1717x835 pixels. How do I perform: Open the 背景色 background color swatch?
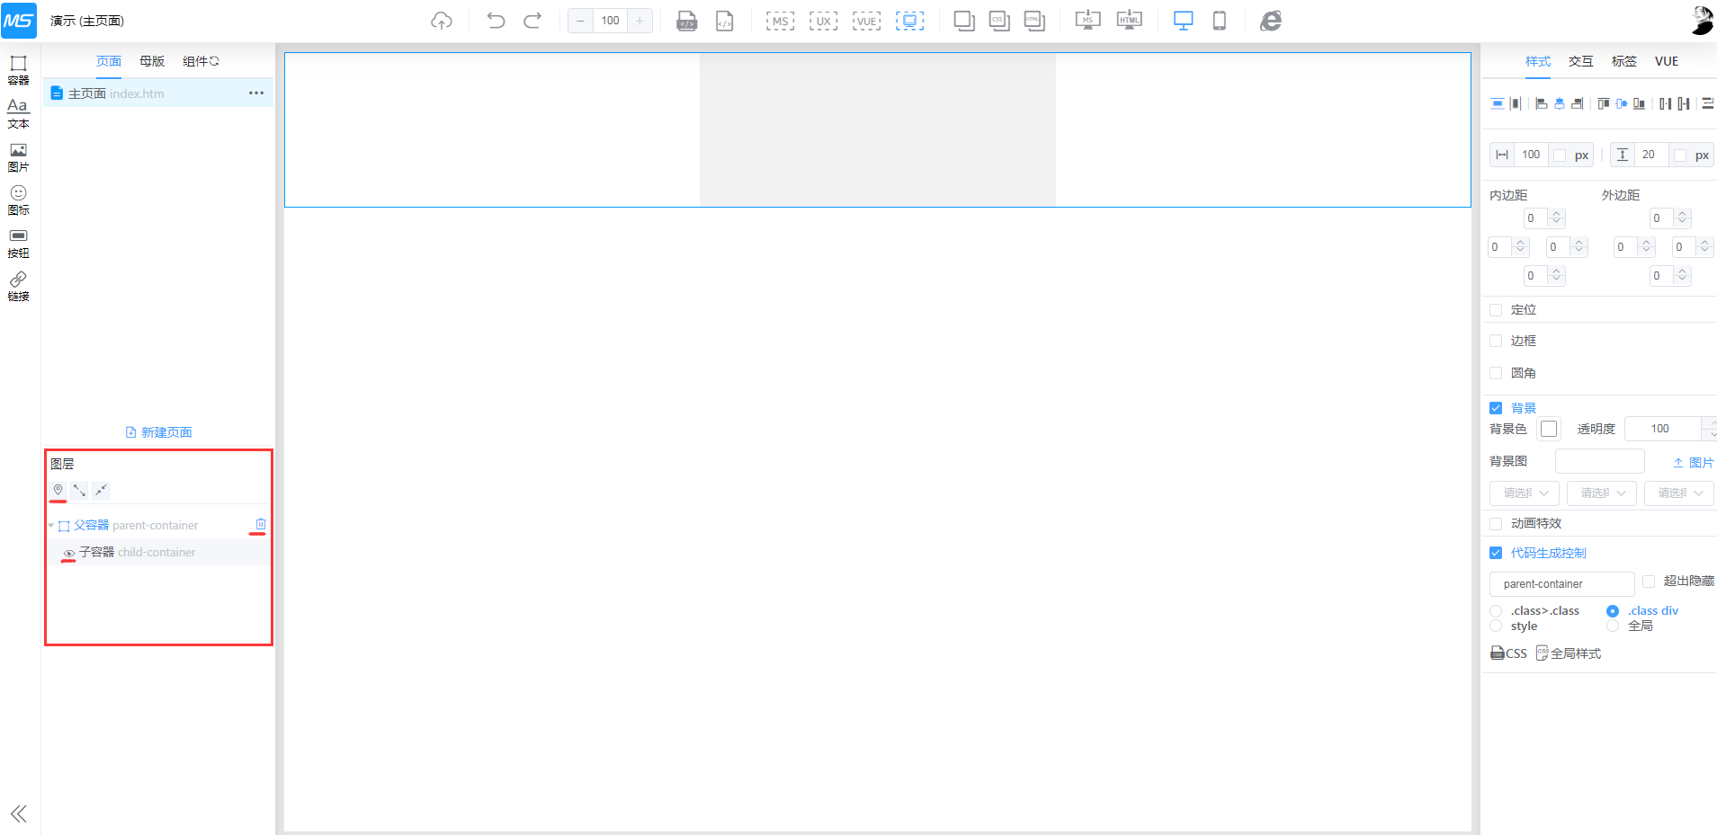[x=1548, y=429]
